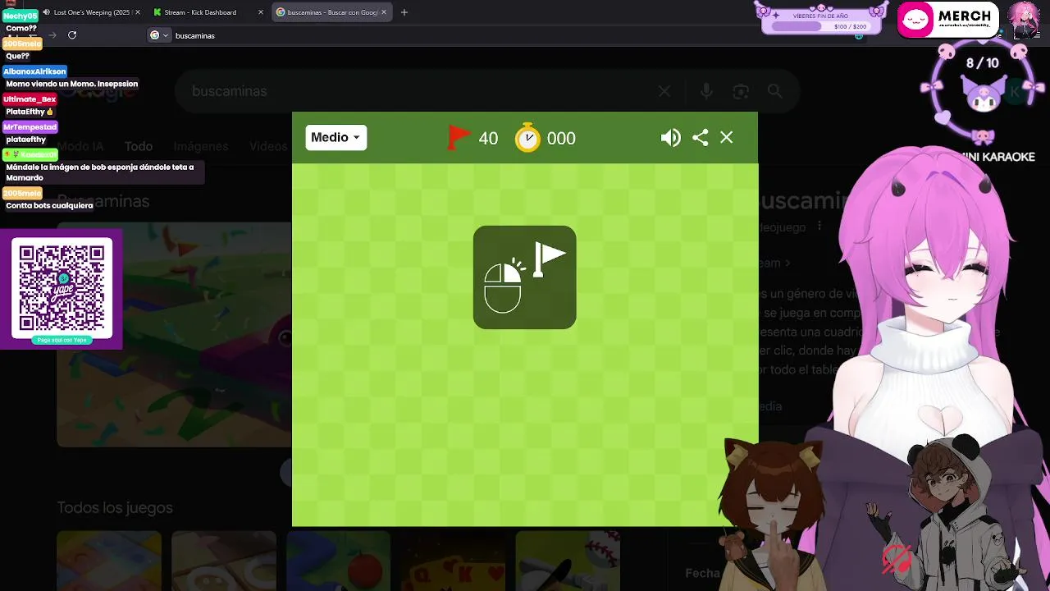Open Google Lens image search
The width and height of the screenshot is (1050, 591).
[741, 91]
